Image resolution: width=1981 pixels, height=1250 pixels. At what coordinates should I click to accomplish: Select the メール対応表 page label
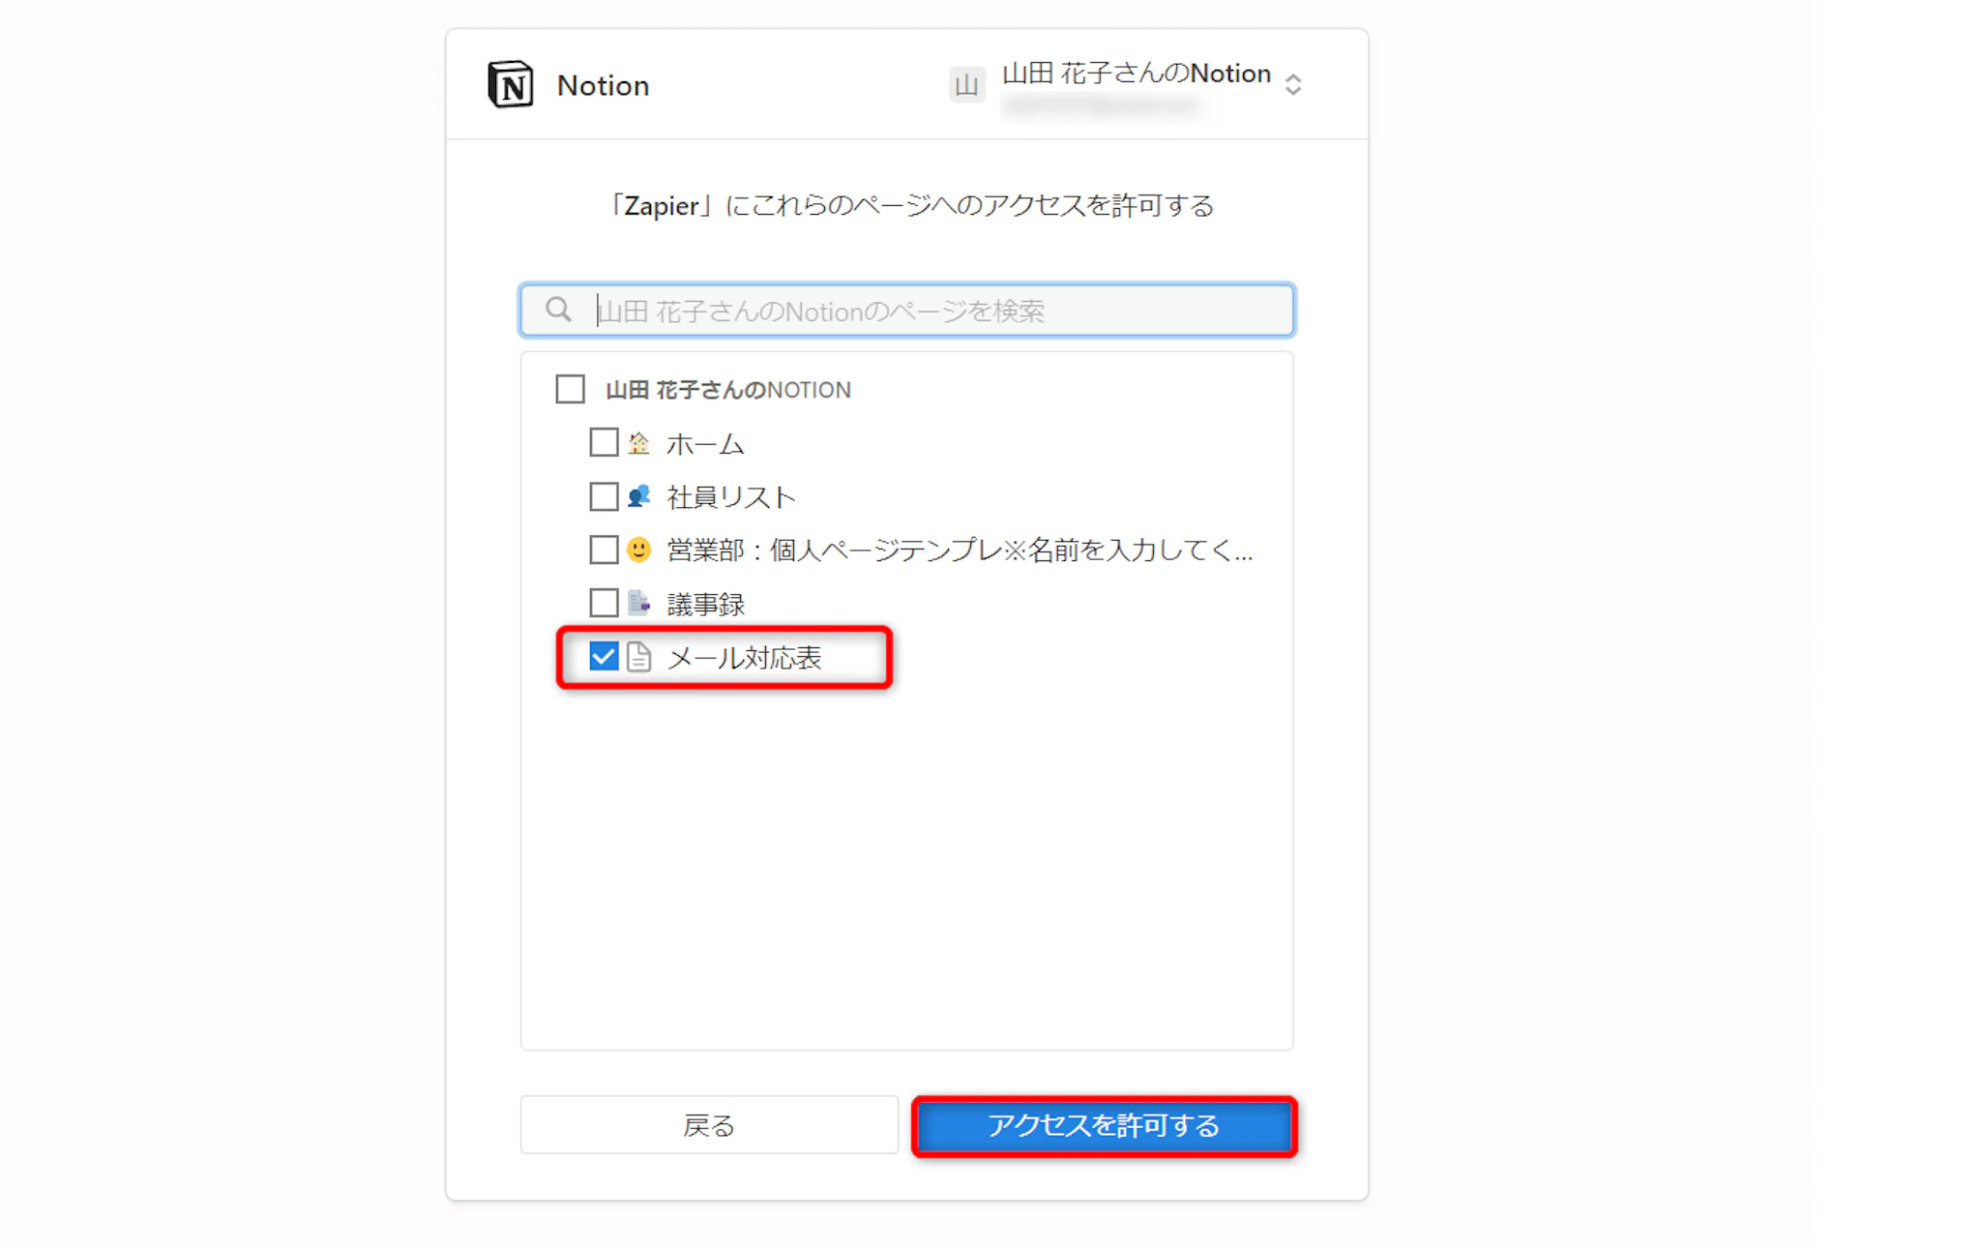(744, 658)
